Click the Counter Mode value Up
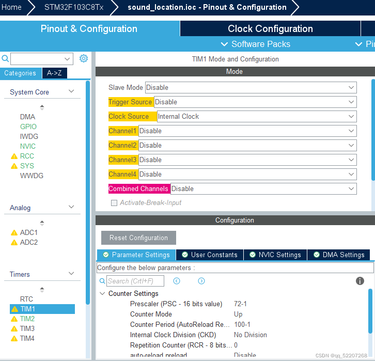Viewport: 375px width, 363px height. [x=238, y=314]
